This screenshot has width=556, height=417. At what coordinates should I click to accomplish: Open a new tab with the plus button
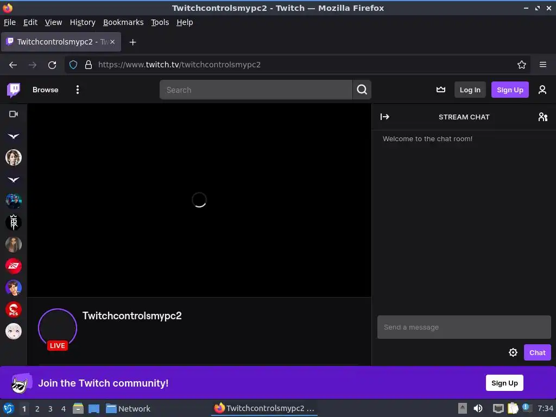point(132,42)
